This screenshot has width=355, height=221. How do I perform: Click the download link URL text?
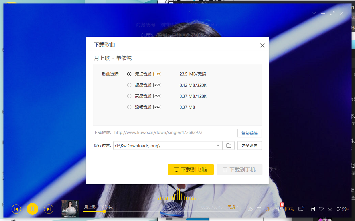pos(158,132)
